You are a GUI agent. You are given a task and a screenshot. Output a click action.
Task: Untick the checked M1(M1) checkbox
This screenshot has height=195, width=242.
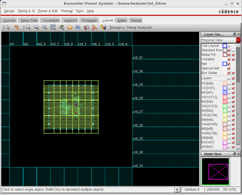click(233, 93)
